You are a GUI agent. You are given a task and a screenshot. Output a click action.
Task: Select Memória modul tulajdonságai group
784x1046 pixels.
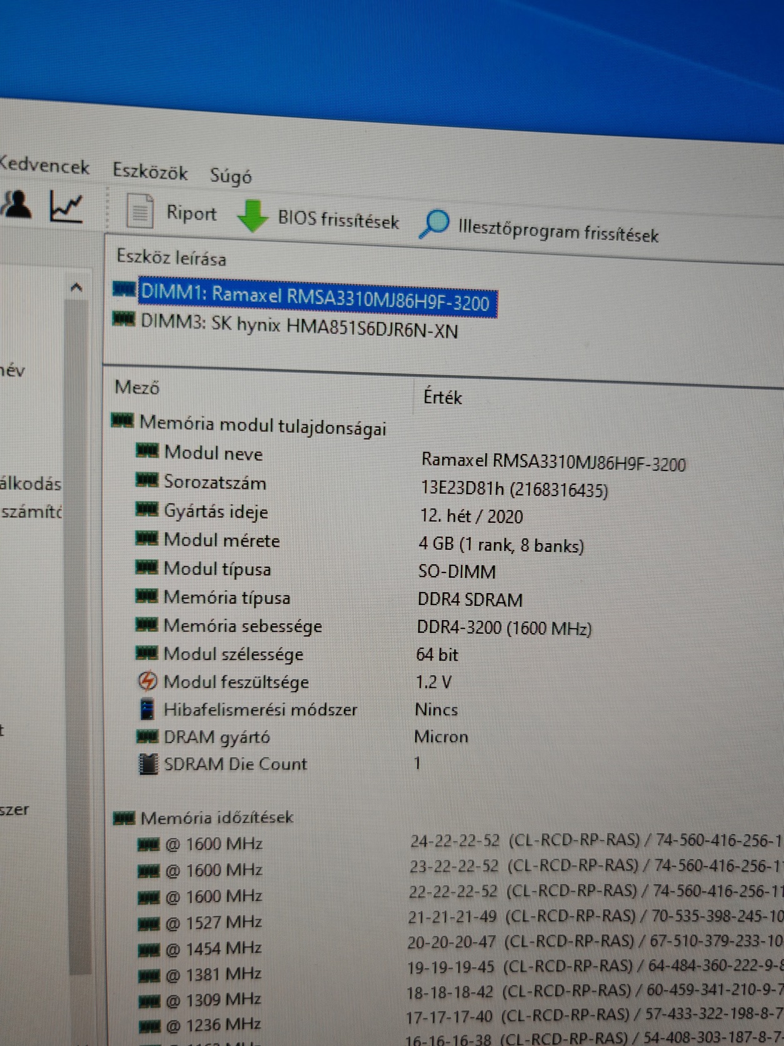[263, 425]
